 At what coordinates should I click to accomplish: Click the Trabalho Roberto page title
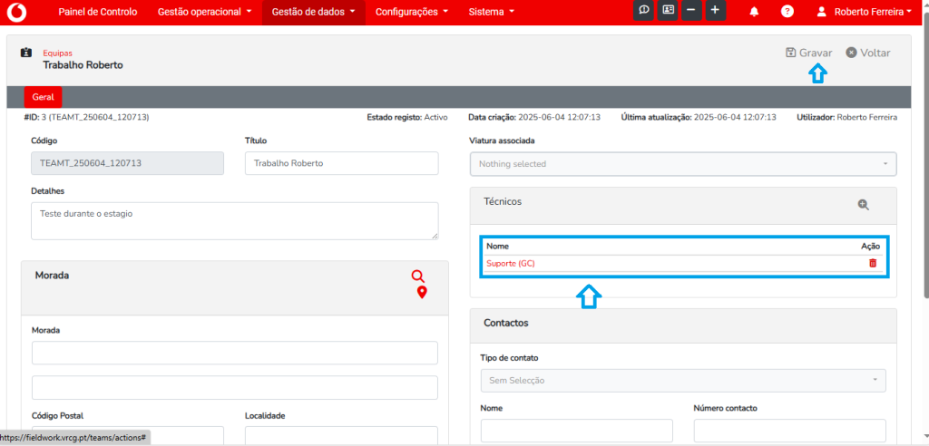(x=83, y=65)
